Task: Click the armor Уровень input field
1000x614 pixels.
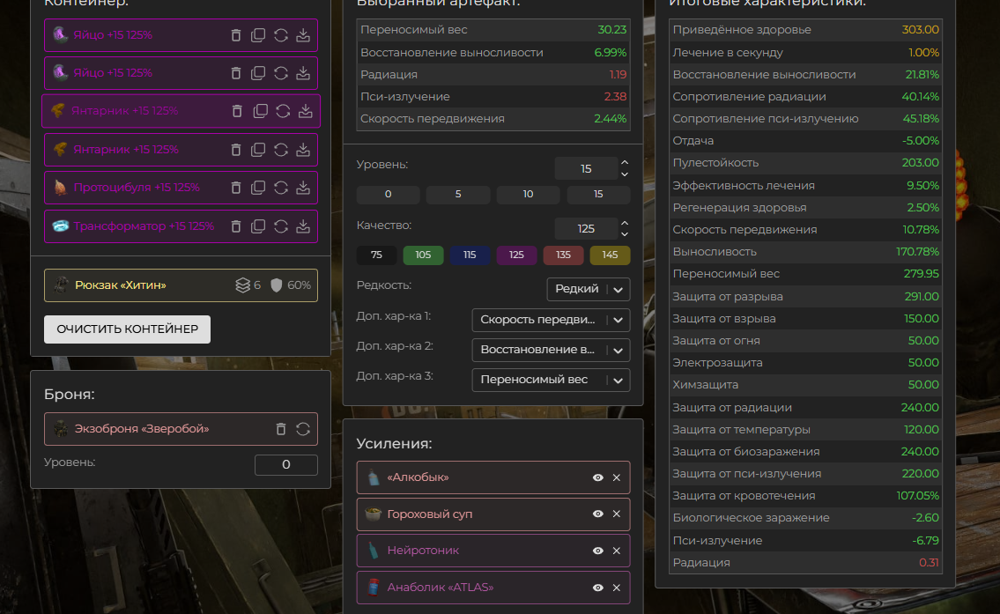Action: (x=285, y=465)
